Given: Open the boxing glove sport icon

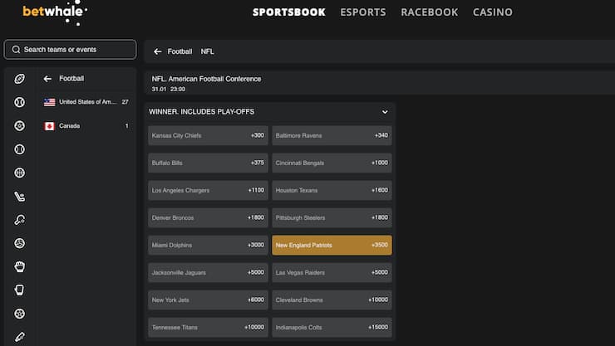Looking at the screenshot, I should (19, 290).
